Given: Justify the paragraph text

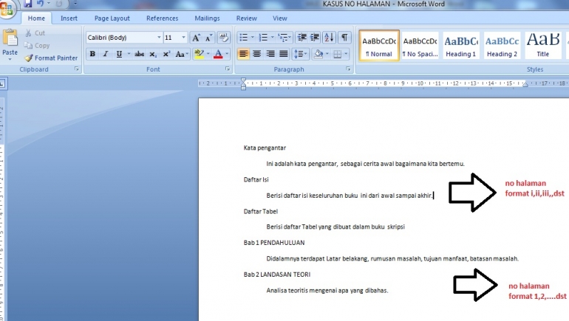Looking at the screenshot, I should pyautogui.click(x=284, y=54).
